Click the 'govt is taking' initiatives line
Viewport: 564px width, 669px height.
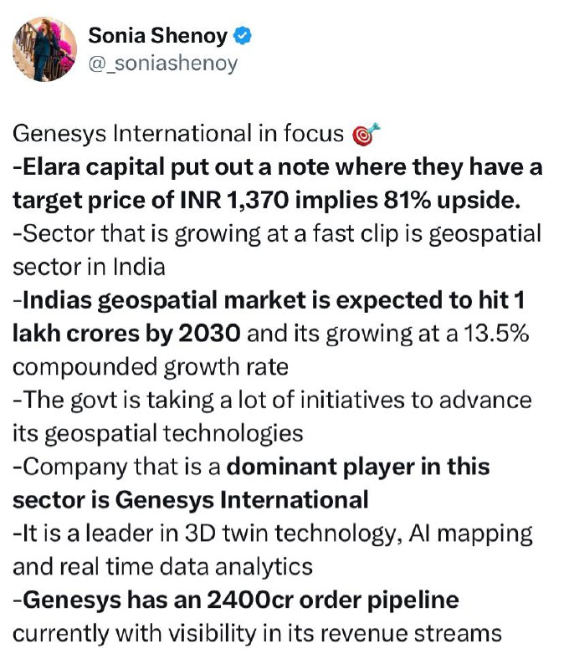click(x=273, y=401)
